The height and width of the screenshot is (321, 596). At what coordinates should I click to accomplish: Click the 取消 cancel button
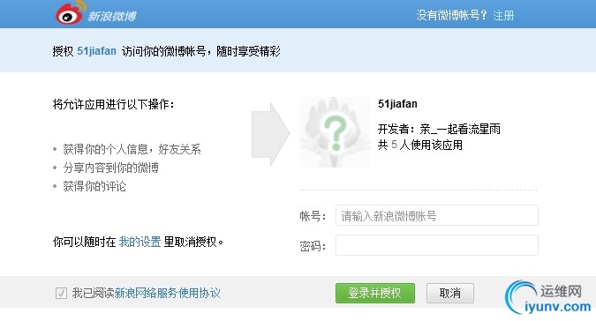point(450,293)
